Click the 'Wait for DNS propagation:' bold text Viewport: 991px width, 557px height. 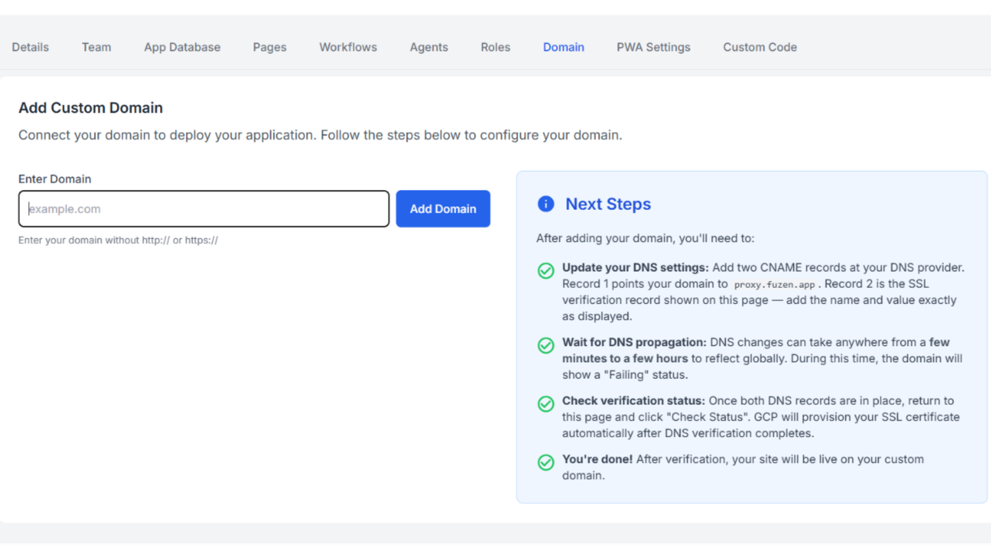coord(634,342)
